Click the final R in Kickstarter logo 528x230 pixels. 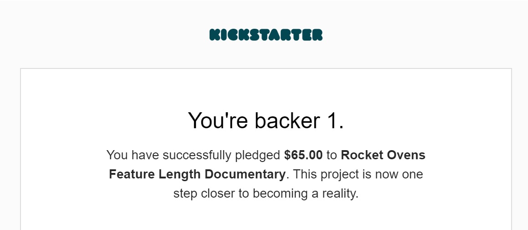click(x=317, y=35)
